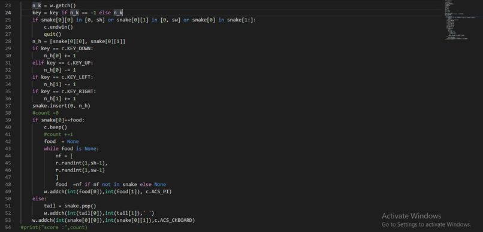This screenshot has height=232, width=483.
Task: Place cursor on 'w.getch()' call
Action: [x=62, y=5]
